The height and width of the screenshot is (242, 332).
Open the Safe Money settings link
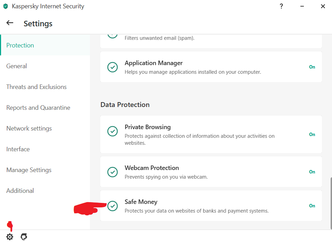(141, 202)
